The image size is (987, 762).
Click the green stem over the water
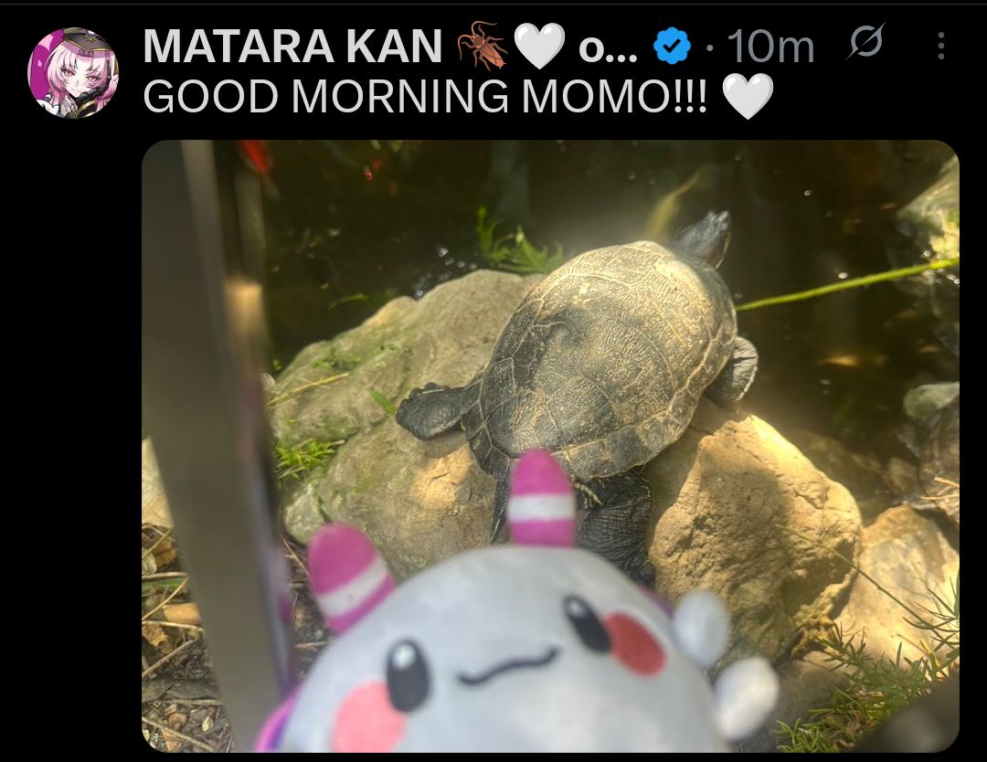(x=846, y=285)
